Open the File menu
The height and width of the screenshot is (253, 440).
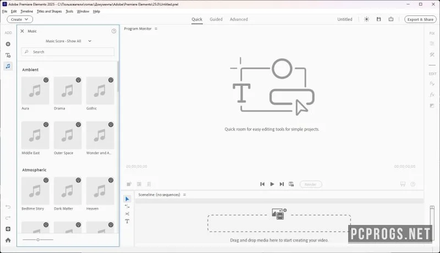click(x=5, y=12)
